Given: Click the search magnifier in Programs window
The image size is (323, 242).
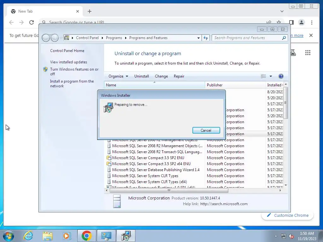Looking at the screenshot, I should coord(284,38).
